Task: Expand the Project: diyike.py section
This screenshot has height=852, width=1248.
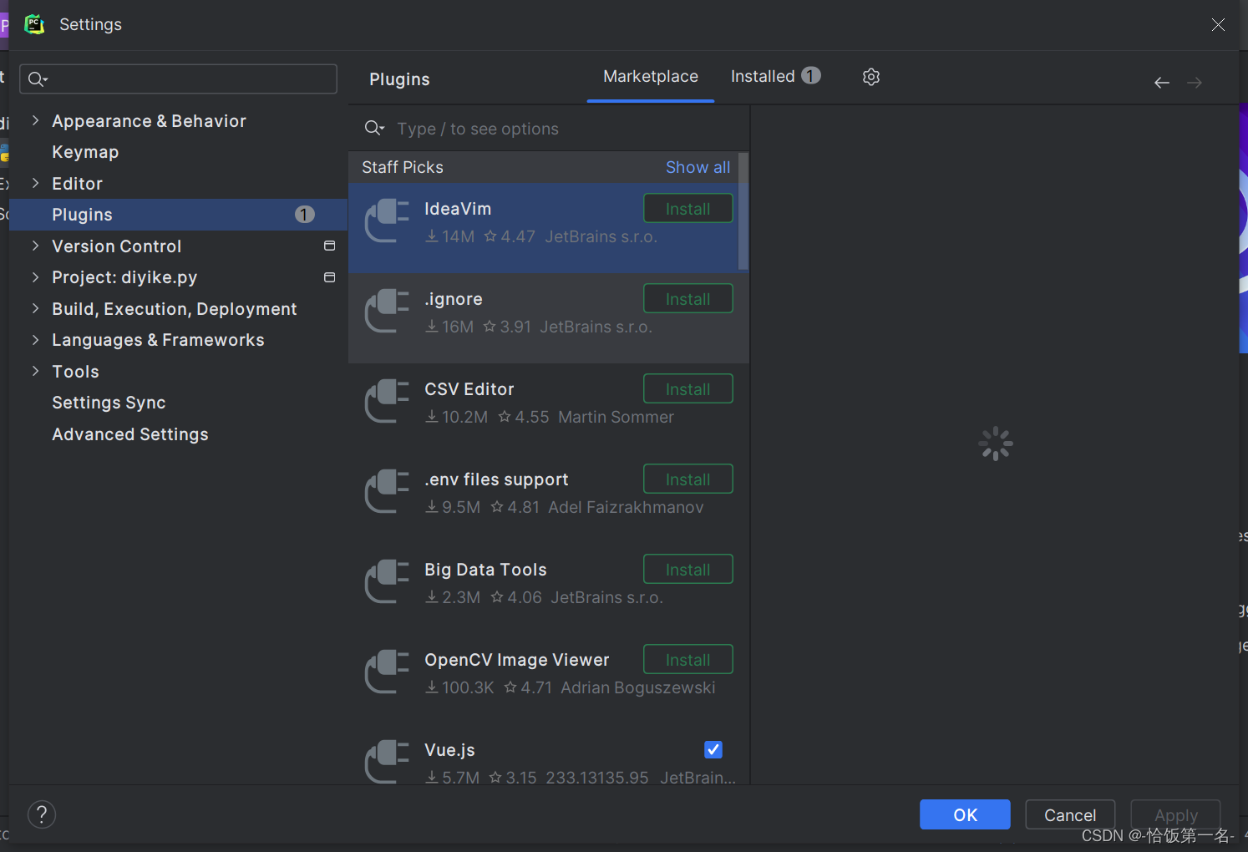Action: (35, 276)
